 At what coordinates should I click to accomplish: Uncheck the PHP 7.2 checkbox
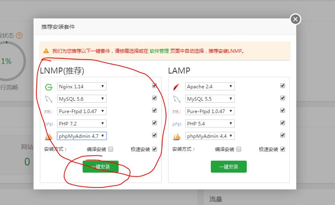(x=155, y=123)
